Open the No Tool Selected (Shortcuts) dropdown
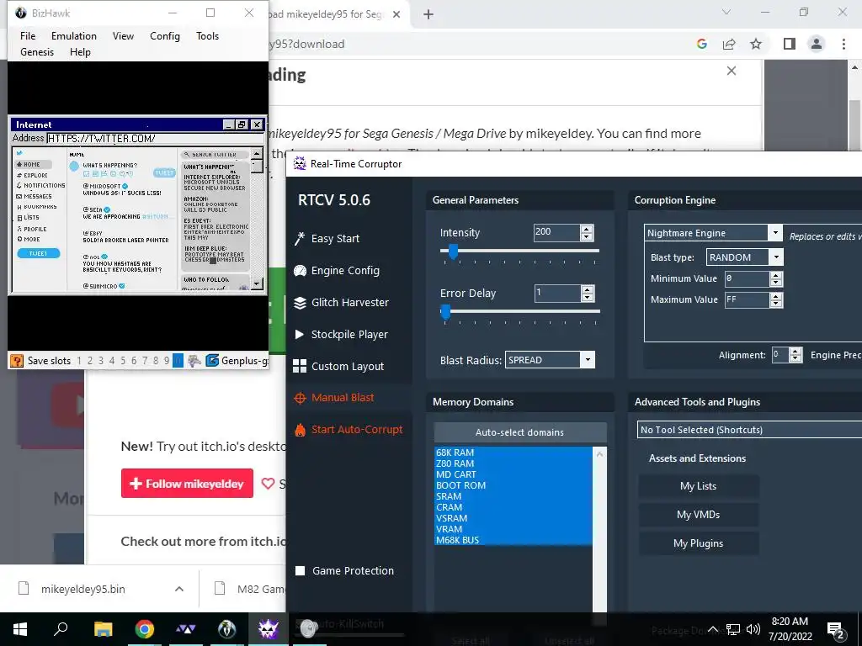The height and width of the screenshot is (646, 862). (x=749, y=430)
